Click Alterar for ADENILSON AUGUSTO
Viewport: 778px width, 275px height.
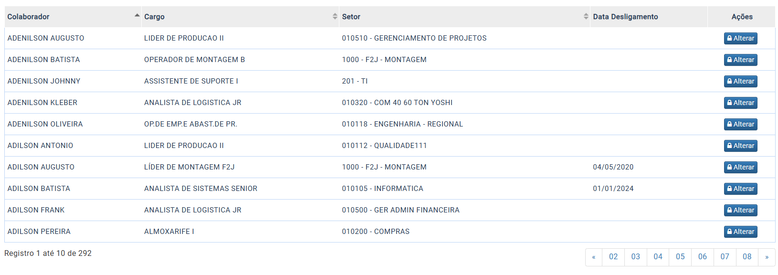(740, 38)
